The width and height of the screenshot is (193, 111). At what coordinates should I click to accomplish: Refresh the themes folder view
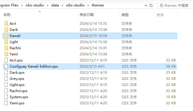coord(151,6)
